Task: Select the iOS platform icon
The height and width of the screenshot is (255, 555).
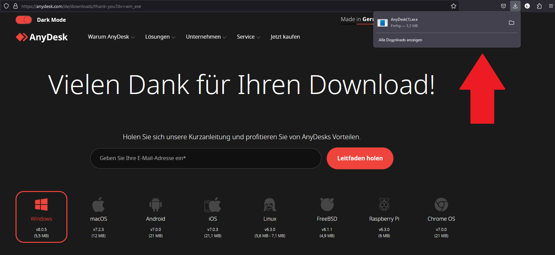Action: pyautogui.click(x=213, y=205)
